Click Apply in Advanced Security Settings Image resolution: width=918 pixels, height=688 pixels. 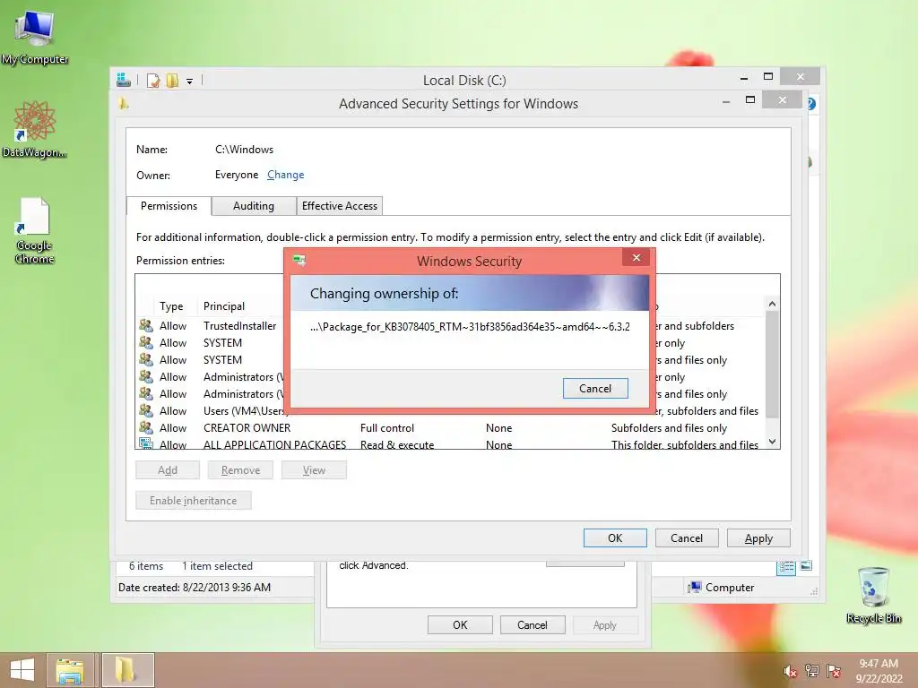point(758,537)
